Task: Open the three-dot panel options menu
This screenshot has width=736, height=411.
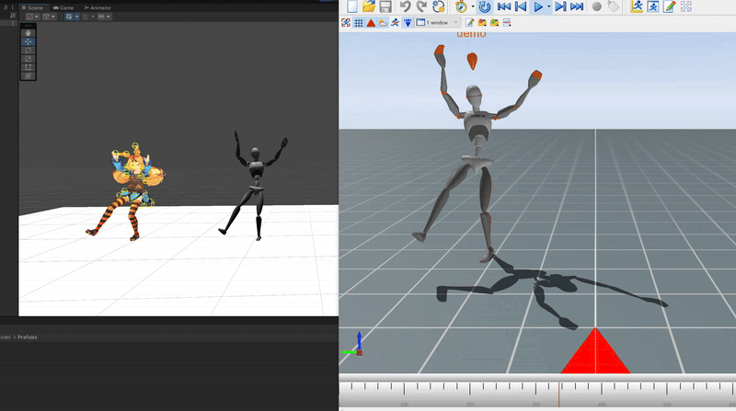Action: 13,7
